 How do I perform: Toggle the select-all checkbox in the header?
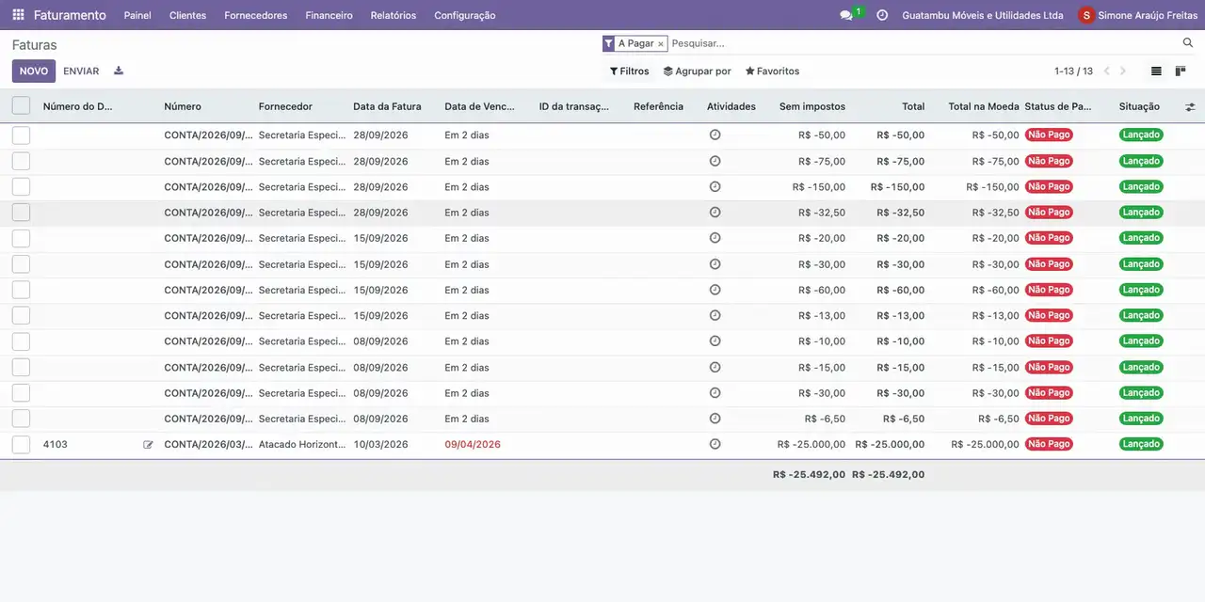click(21, 106)
